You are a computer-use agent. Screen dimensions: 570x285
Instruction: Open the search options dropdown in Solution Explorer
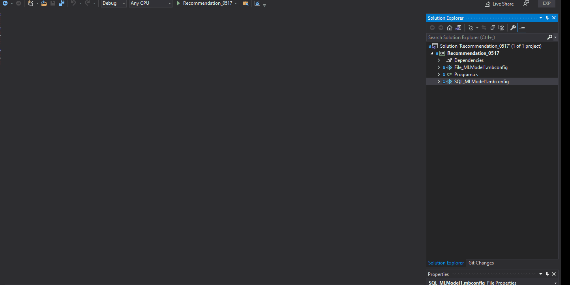555,37
